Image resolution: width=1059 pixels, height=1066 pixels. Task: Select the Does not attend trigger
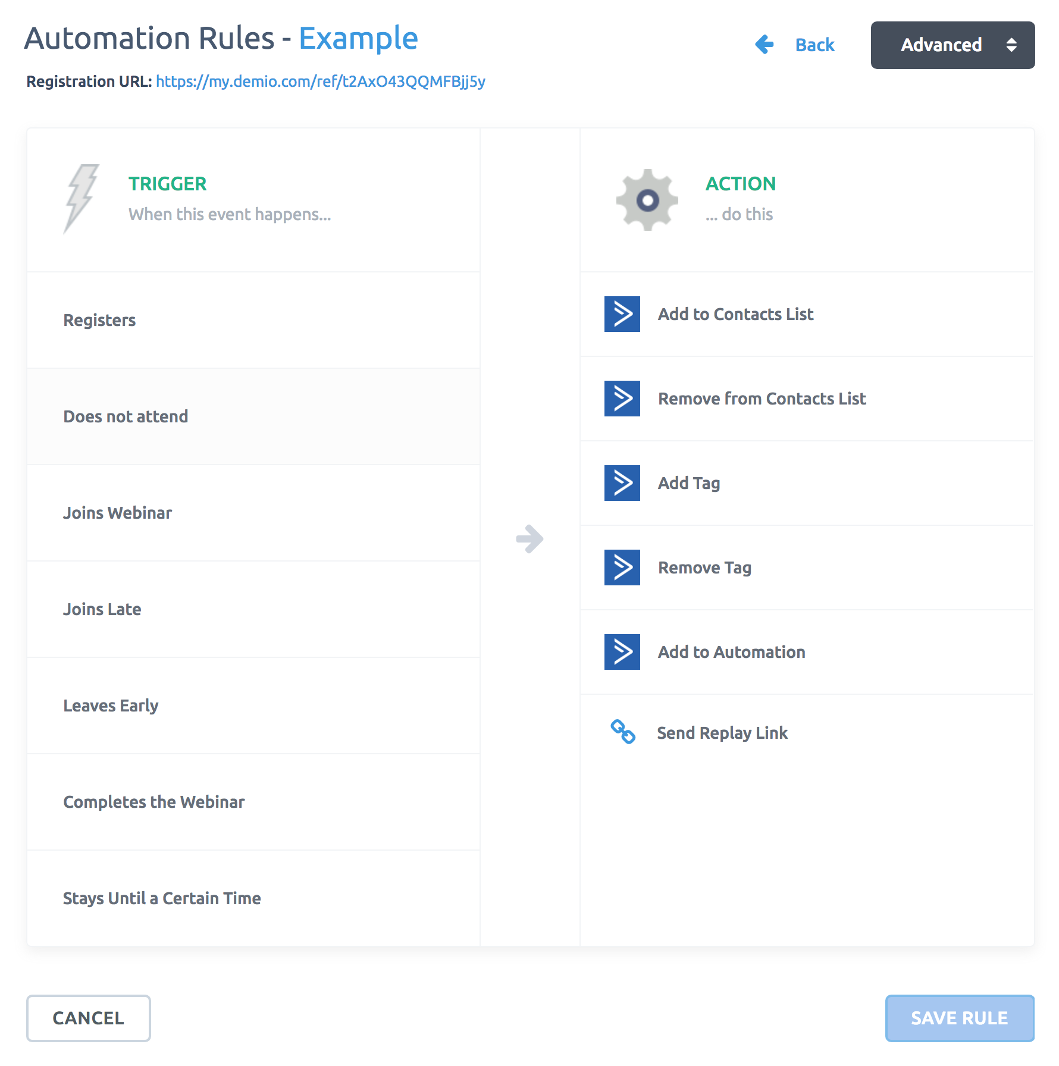[253, 416]
